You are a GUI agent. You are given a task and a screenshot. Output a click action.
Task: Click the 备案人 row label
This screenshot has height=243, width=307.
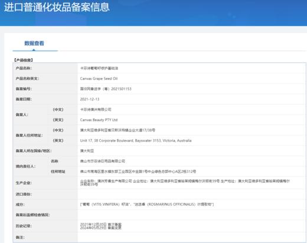coord(22,114)
